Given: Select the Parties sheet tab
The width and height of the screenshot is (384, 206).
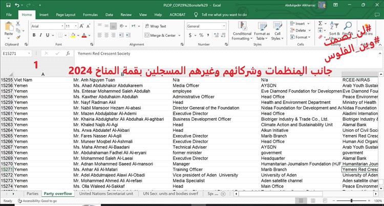Looking at the screenshot, I should point(33,194).
